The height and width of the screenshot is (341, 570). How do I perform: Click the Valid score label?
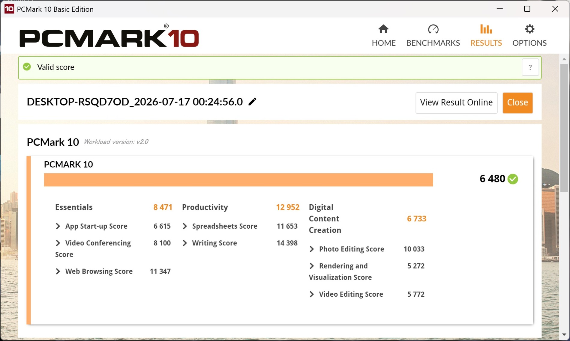tap(56, 67)
